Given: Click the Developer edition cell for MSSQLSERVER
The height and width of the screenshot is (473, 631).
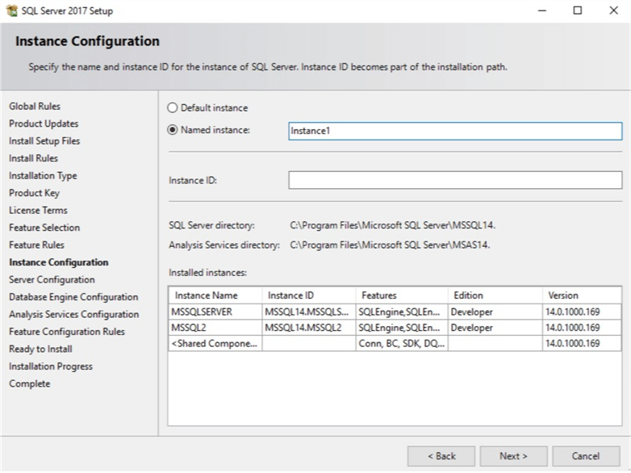Looking at the screenshot, I should (495, 312).
